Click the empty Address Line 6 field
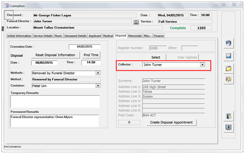Viewport: 244px width, 153px height. coord(173,110)
